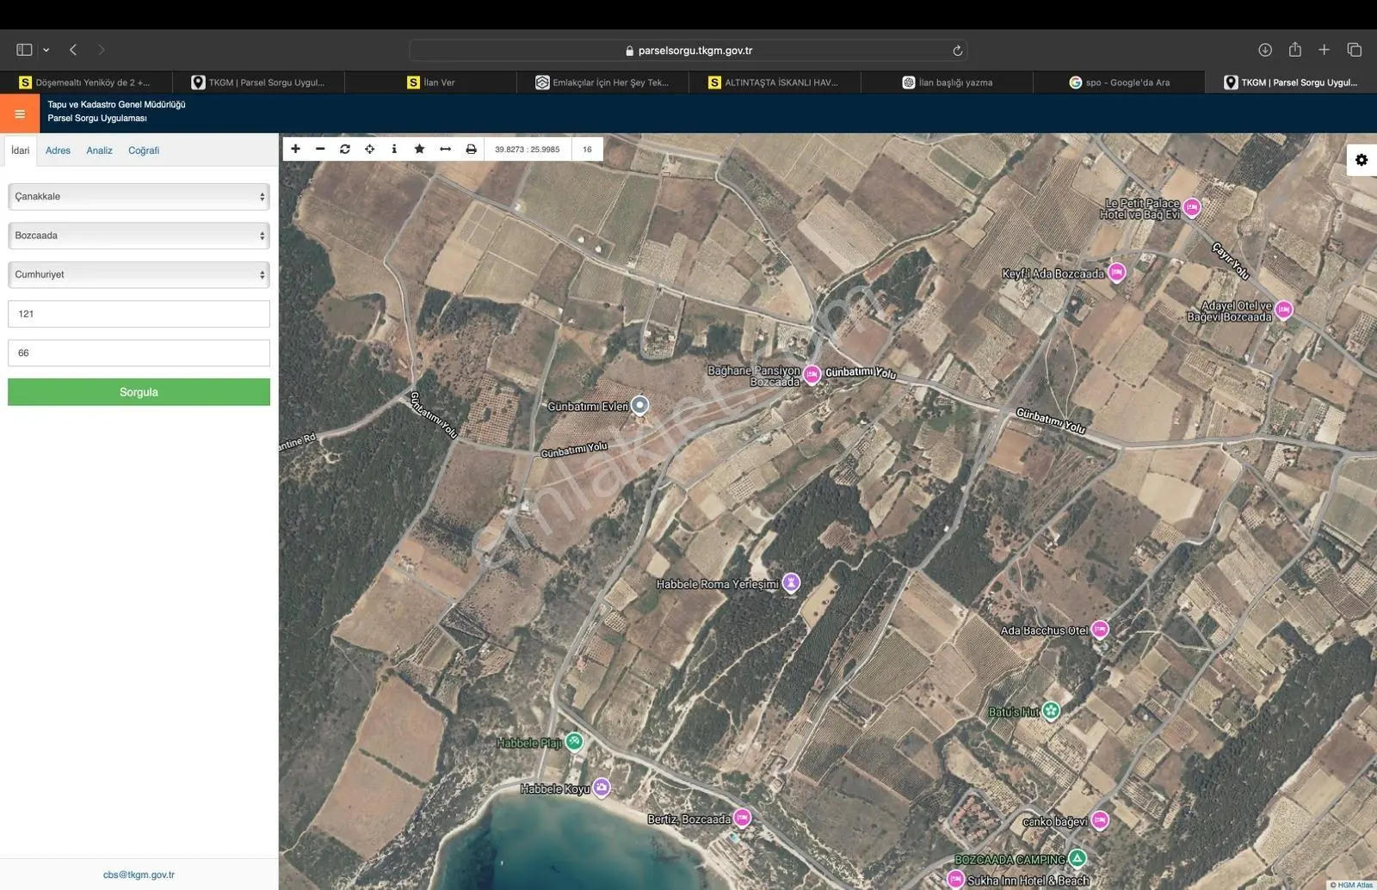This screenshot has width=1377, height=890.
Task: Activate the locate crosshair map tool
Action: (370, 149)
